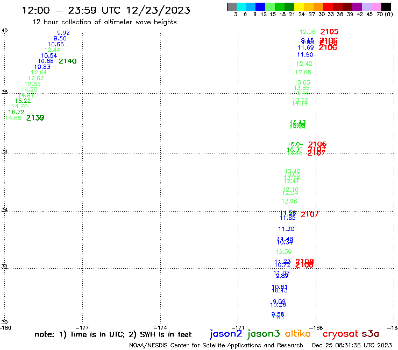Click the wave height value 11.69
The width and height of the screenshot is (398, 350).
(305, 47)
